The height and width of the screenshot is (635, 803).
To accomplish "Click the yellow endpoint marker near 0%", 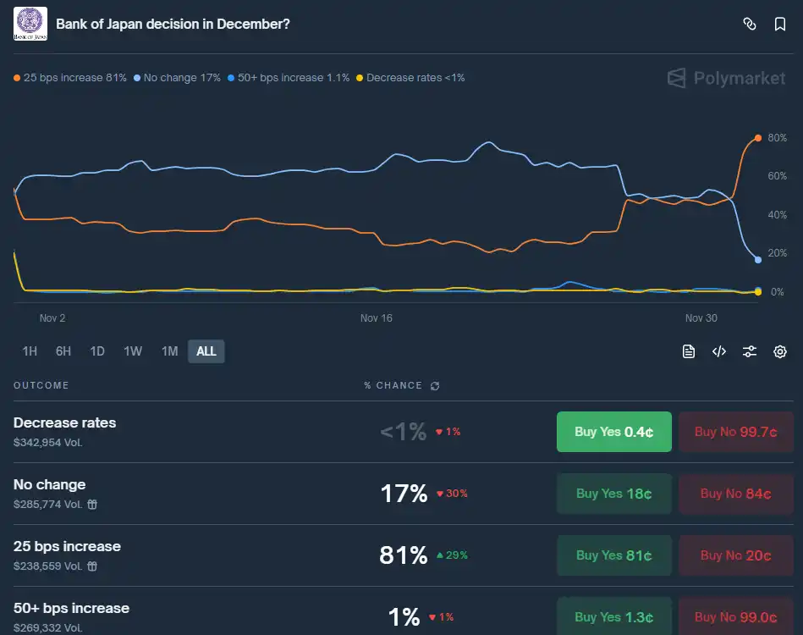I will click(758, 291).
